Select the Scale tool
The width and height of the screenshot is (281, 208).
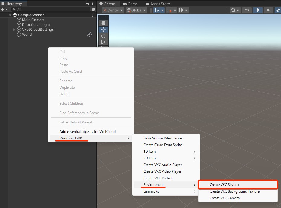point(103,42)
